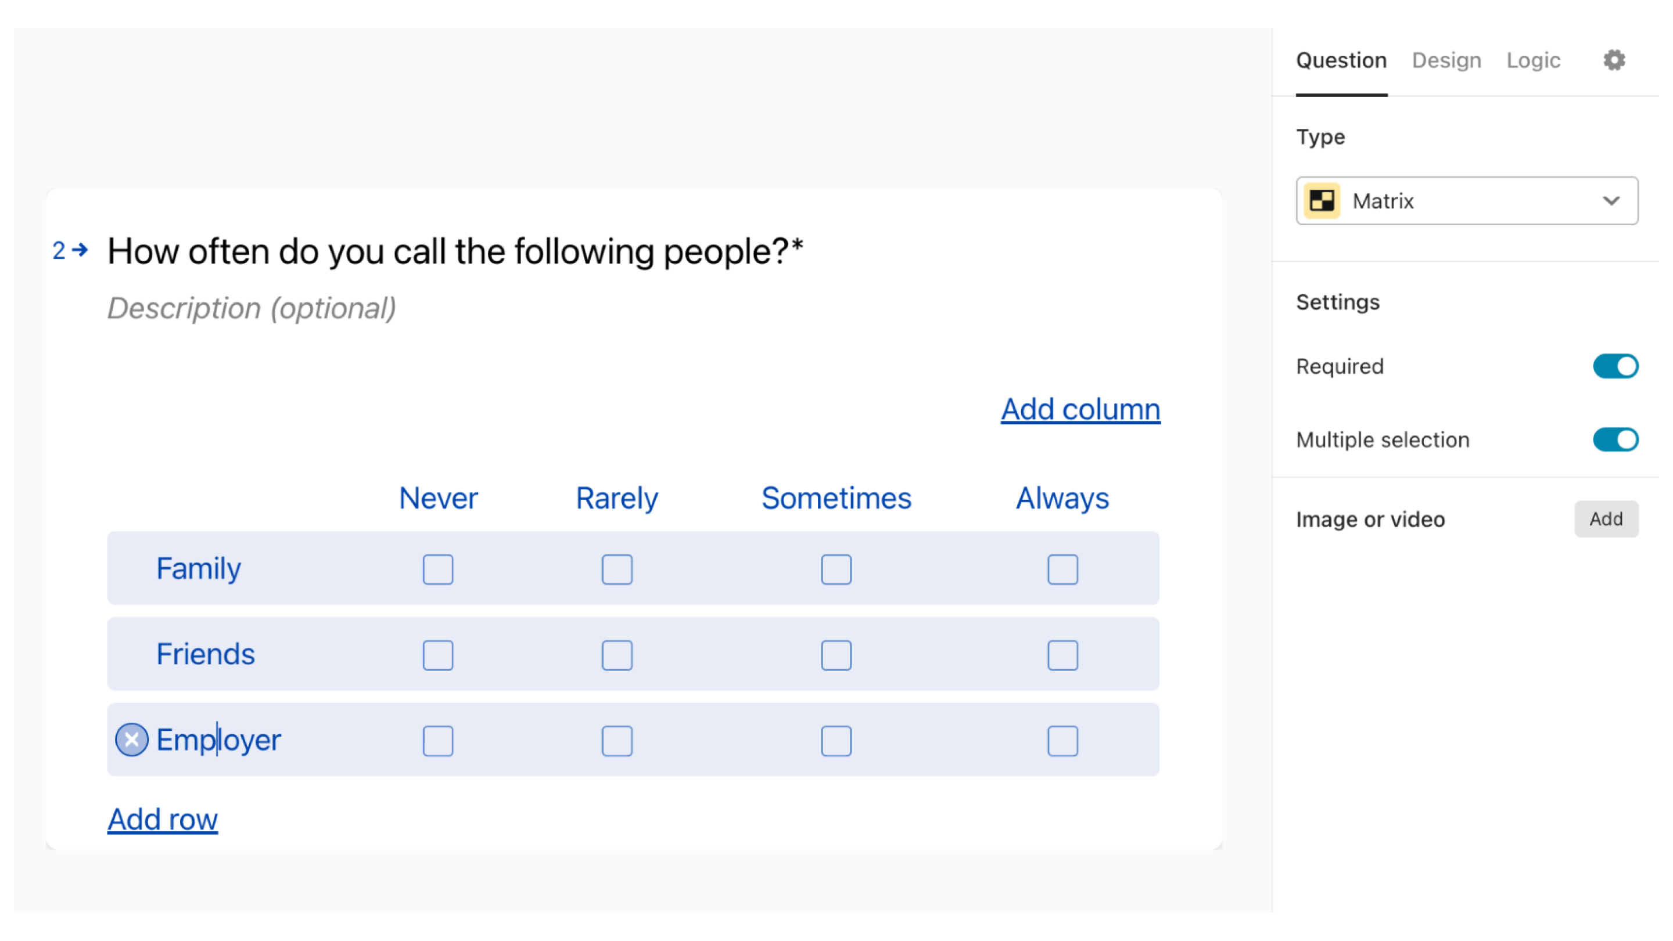Select the Question tab
The image size is (1673, 941).
click(x=1341, y=60)
